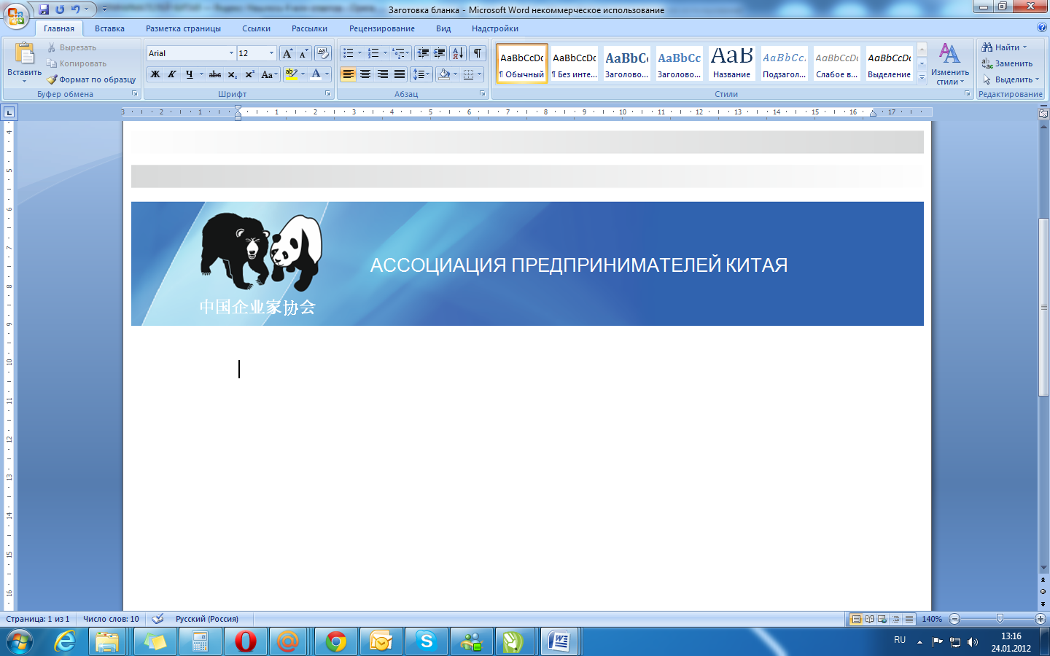This screenshot has height=656, width=1050.
Task: Apply Название style
Action: (731, 63)
